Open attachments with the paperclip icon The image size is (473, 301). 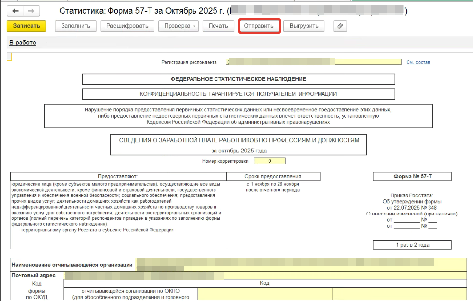tap(340, 26)
